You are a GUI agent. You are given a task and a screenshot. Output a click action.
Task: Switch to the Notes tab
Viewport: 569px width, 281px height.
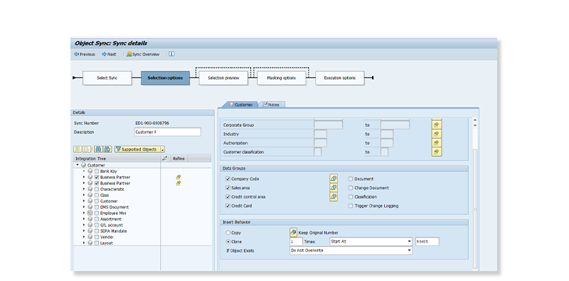coord(272,104)
